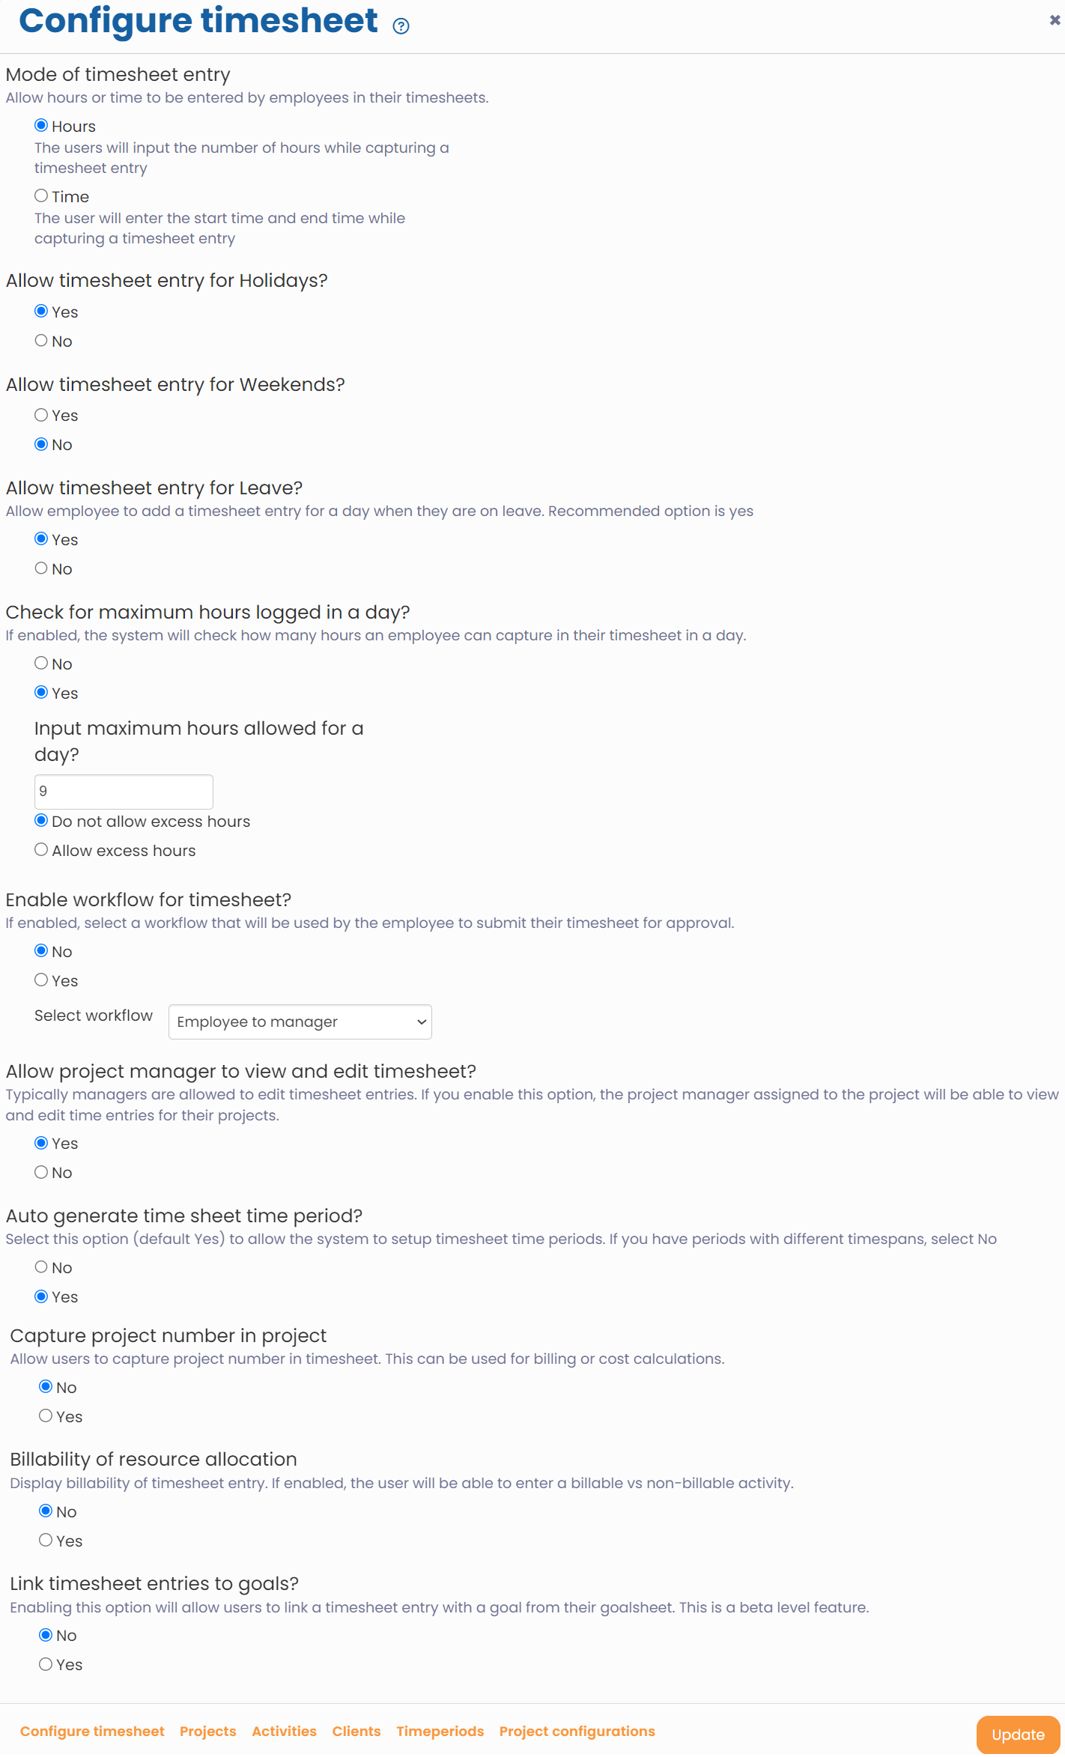Viewport: 1065px width, 1757px height.
Task: Open the Projects tab
Action: (x=207, y=1732)
